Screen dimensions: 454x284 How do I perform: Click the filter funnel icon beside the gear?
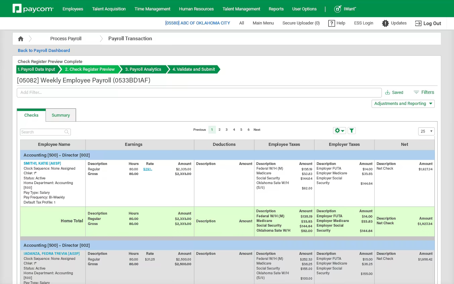351,130
